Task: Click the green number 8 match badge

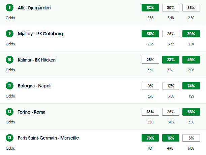Action: click(9, 7)
